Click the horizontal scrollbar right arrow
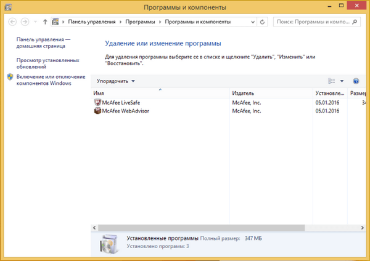 [x=363, y=228]
